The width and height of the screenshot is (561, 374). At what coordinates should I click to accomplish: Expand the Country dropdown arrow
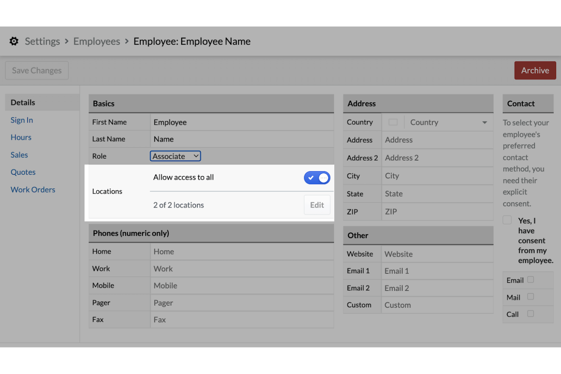pos(484,122)
